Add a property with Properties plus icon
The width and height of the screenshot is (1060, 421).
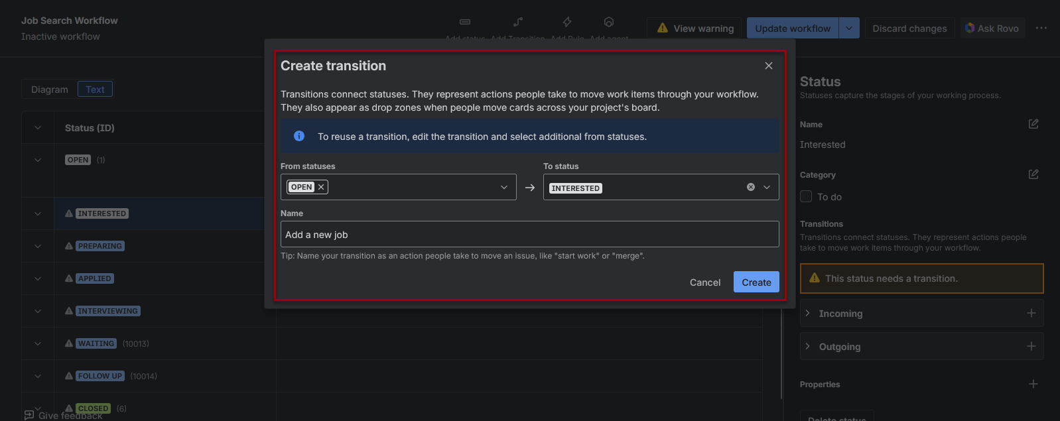(x=1033, y=384)
